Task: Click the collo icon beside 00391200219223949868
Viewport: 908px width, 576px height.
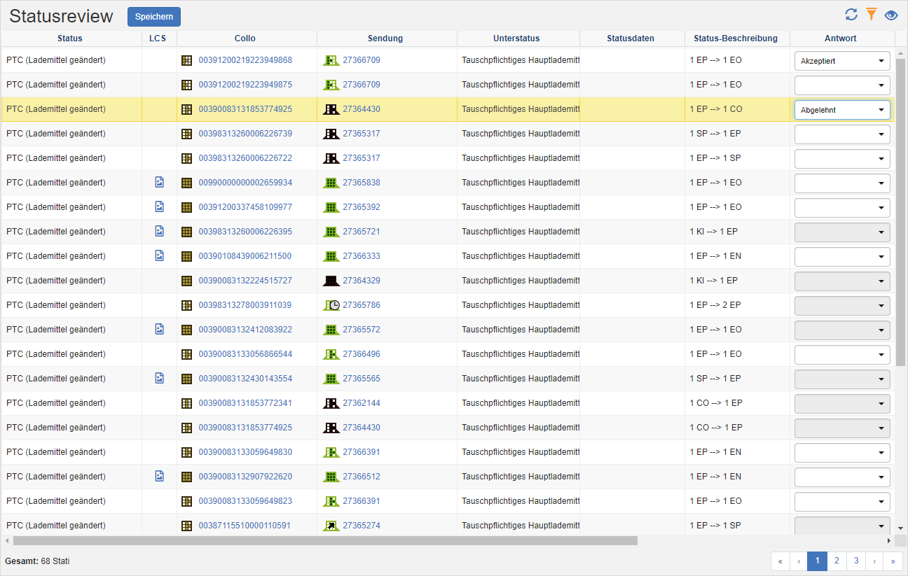Action: pos(186,61)
